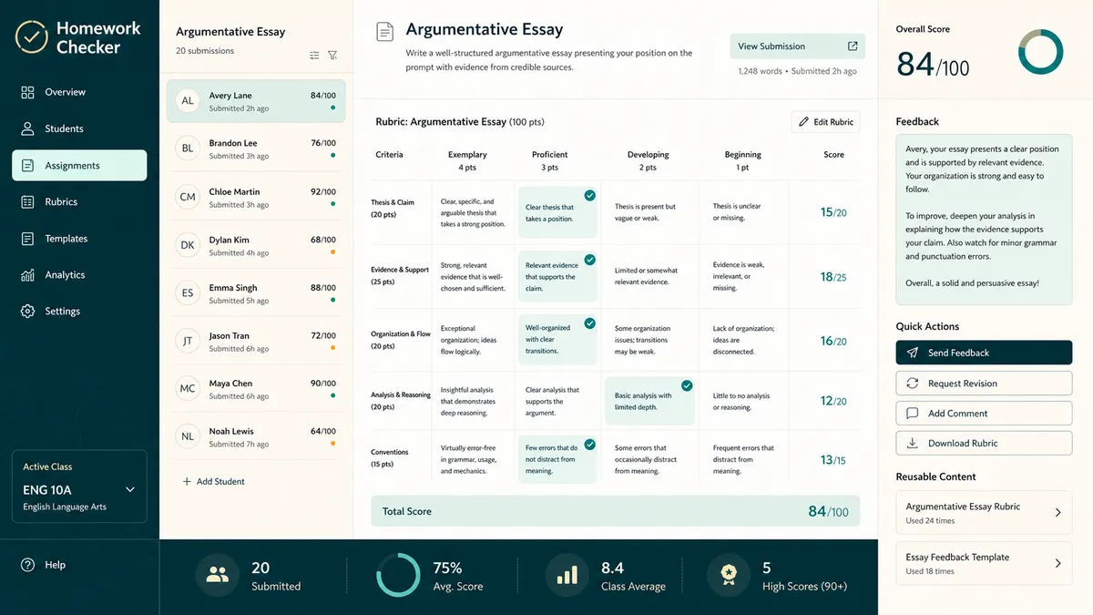The height and width of the screenshot is (615, 1093).
Task: Select Proficient for Thesis & Claim
Action: click(557, 212)
